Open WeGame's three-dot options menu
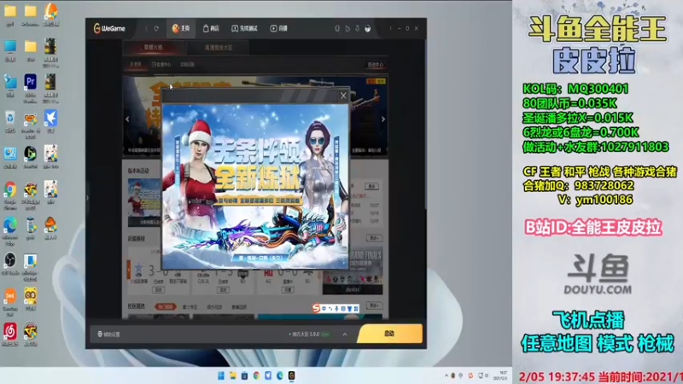Image resolution: width=683 pixels, height=384 pixels. click(x=390, y=29)
